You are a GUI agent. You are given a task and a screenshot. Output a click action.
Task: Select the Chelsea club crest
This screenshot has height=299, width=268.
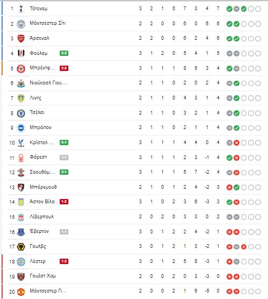[x=21, y=113]
